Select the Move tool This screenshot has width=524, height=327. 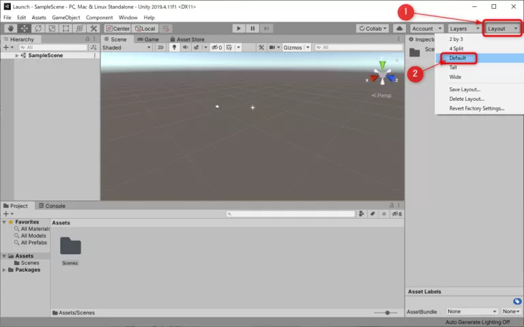coord(24,29)
